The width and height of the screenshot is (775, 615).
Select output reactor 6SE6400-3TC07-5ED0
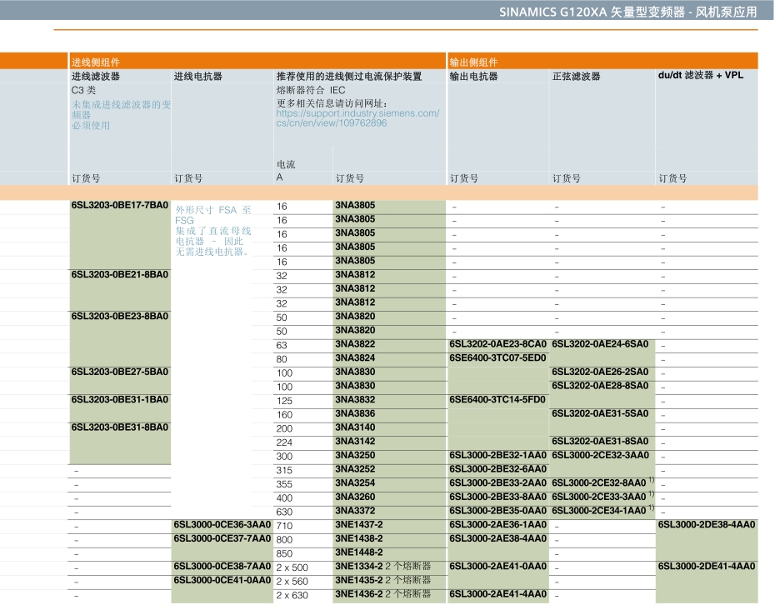497,358
